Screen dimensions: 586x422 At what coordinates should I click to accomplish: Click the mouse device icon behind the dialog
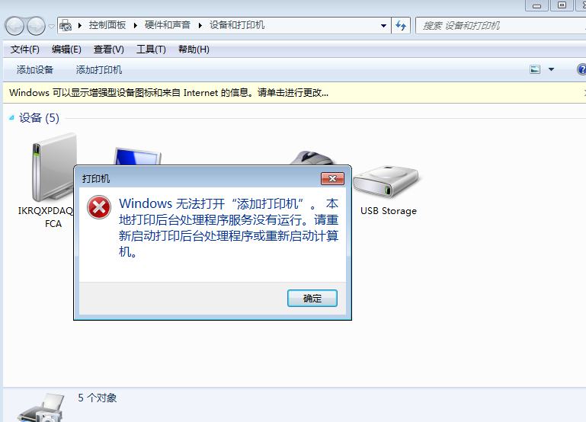pyautogui.click(x=312, y=158)
